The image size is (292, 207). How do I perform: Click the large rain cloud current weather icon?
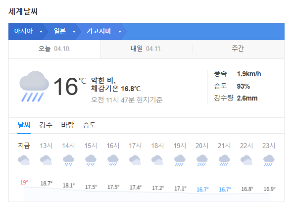pyautogui.click(x=34, y=86)
